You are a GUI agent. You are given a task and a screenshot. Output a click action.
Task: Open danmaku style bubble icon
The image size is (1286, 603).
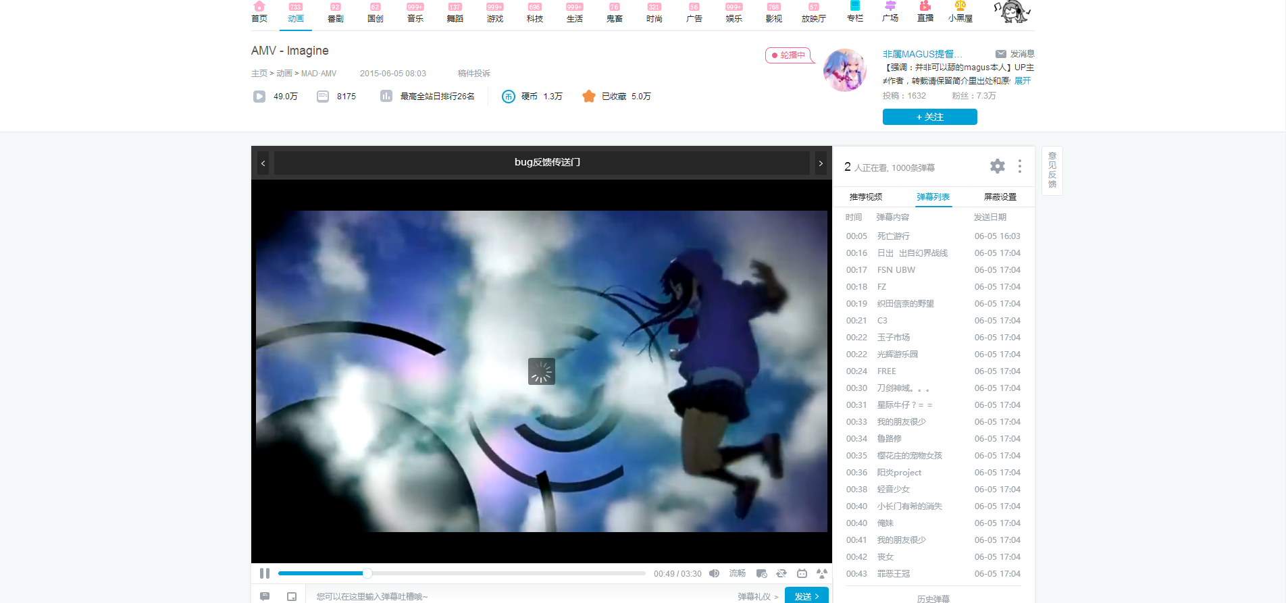point(265,596)
